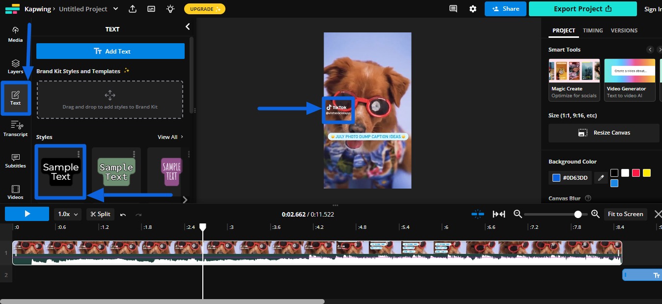Switch to the TIMING tab
This screenshot has width=662, height=304.
coord(592,30)
